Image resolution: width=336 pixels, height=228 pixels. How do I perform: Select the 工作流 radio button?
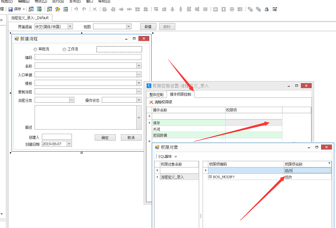click(x=64, y=49)
